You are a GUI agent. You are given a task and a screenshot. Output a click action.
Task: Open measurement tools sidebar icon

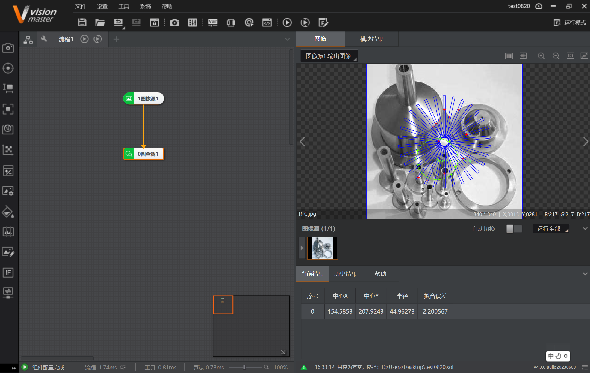click(x=8, y=88)
